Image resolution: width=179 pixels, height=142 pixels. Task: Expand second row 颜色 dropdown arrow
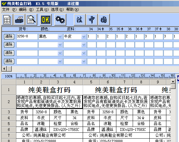[60, 45]
